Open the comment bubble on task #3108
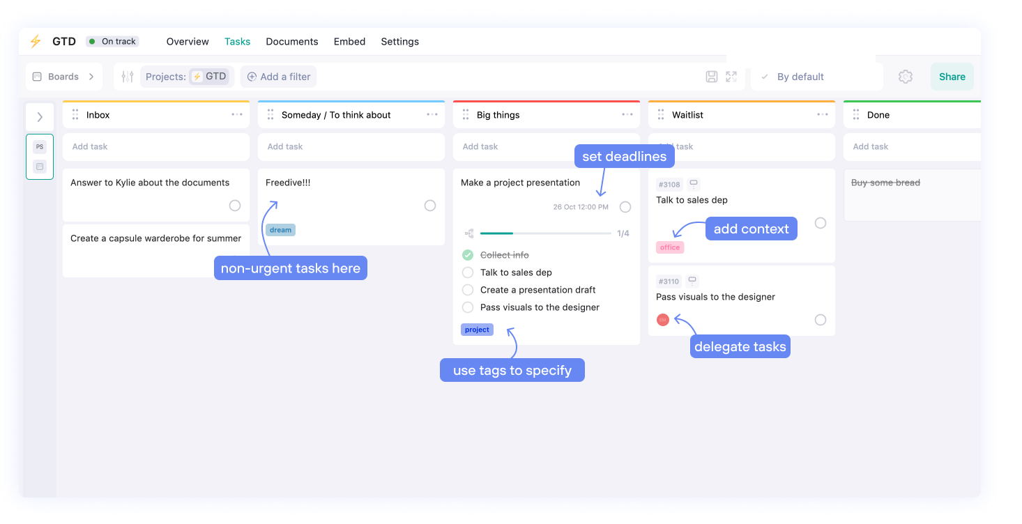 point(693,183)
